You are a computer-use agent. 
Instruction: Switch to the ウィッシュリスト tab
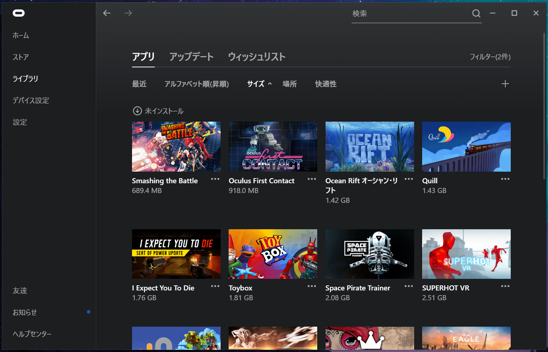(x=257, y=56)
